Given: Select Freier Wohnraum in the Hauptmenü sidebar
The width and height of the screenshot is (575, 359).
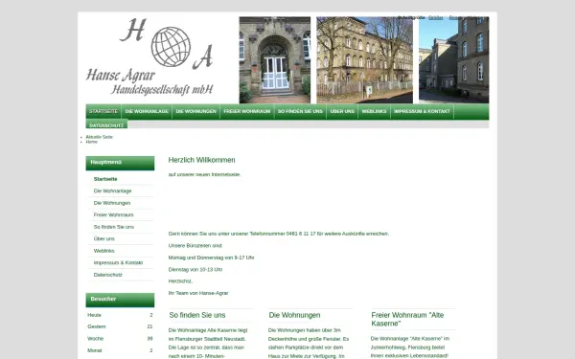Looking at the screenshot, I should (x=113, y=214).
